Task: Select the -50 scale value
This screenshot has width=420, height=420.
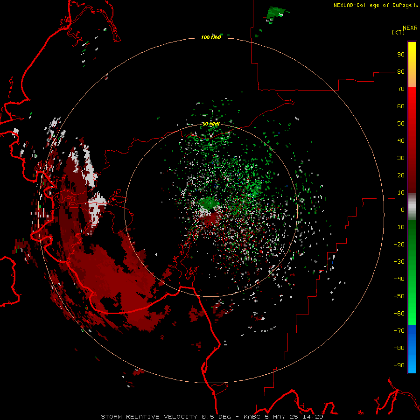Action: tap(399, 296)
